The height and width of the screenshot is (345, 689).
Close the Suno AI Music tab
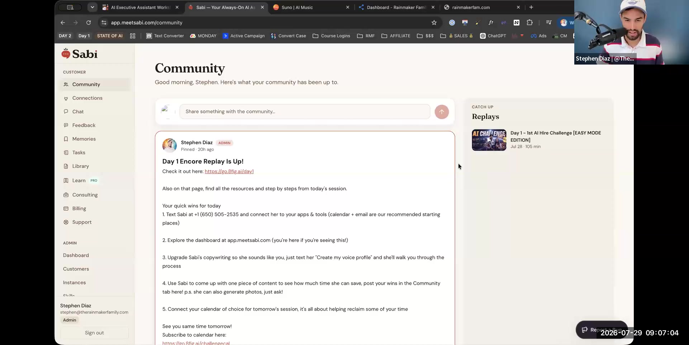pos(347,7)
